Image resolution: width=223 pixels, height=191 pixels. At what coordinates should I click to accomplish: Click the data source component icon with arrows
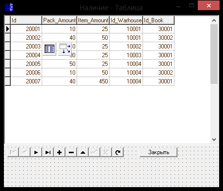[65, 49]
